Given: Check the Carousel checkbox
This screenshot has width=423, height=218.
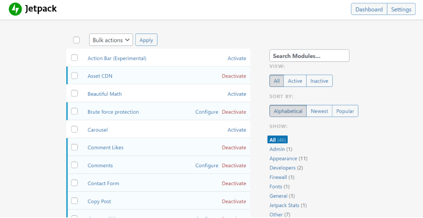Looking at the screenshot, I should [x=75, y=129].
